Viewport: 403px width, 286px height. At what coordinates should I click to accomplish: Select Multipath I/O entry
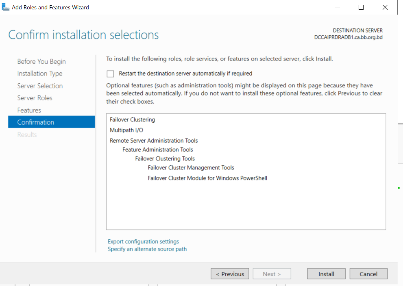pyautogui.click(x=126, y=130)
